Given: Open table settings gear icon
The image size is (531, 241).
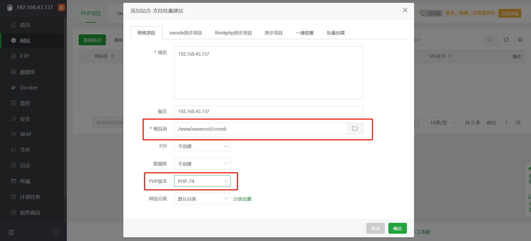Looking at the screenshot, I should 520,40.
